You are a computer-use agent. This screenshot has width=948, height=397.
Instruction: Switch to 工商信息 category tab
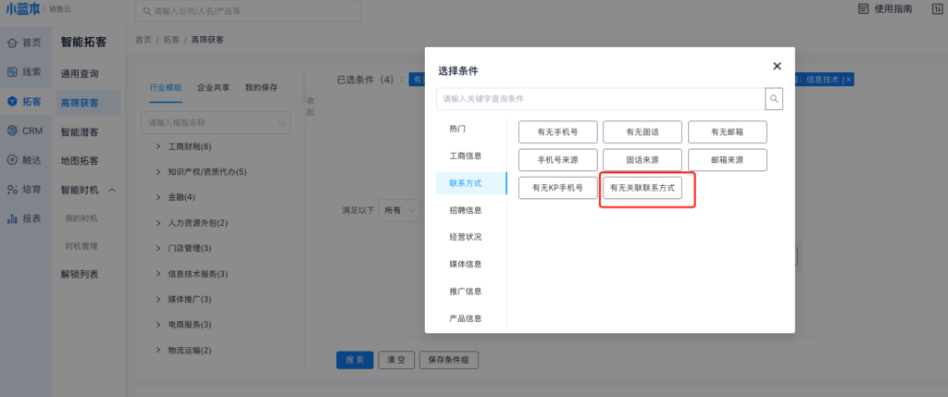tap(465, 156)
